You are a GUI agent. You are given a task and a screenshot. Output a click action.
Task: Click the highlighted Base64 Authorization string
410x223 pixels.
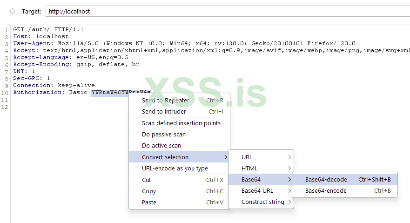[110, 92]
